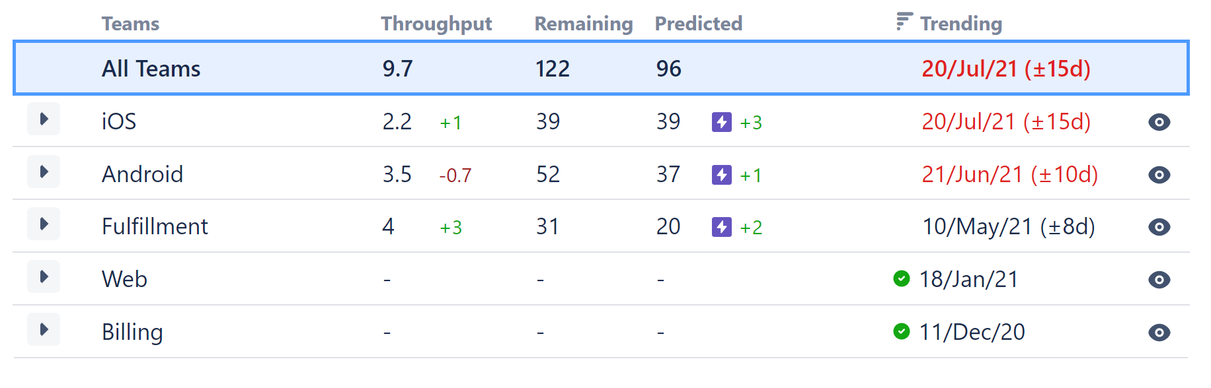The width and height of the screenshot is (1211, 388).
Task: Expand the Web team details
Action: (x=44, y=277)
